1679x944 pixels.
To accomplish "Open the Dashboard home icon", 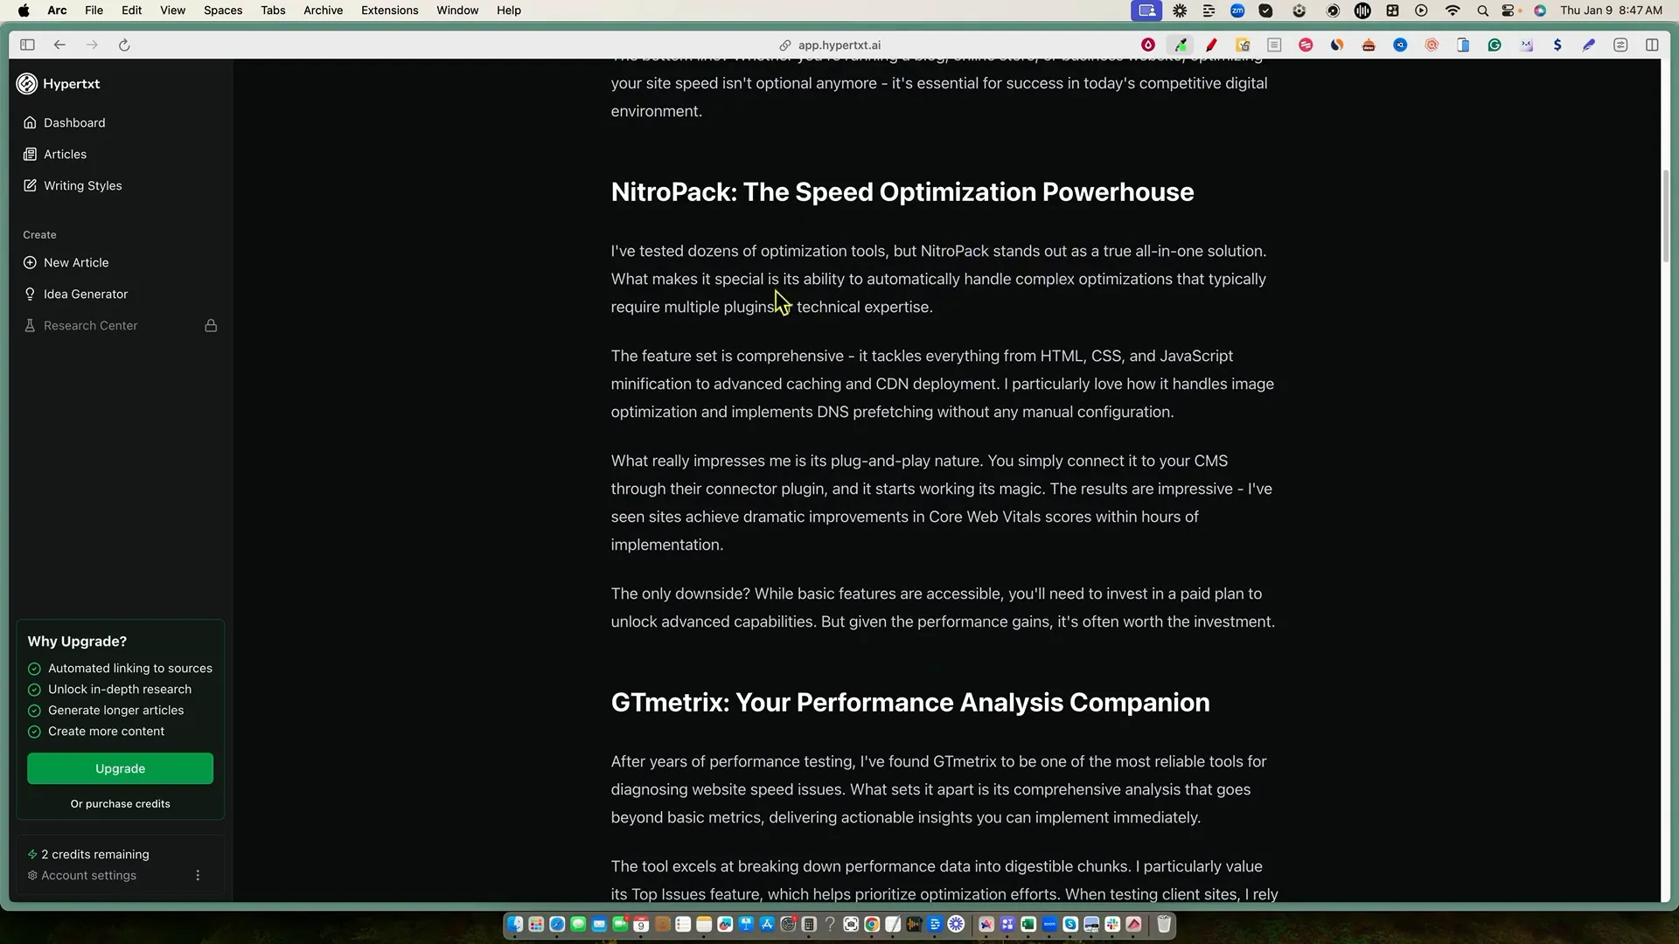I will tap(30, 122).
